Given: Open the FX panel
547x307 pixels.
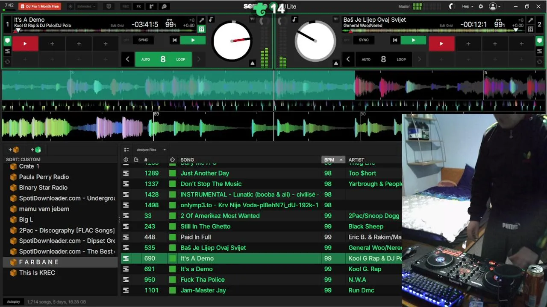Looking at the screenshot, I should coord(138,6).
